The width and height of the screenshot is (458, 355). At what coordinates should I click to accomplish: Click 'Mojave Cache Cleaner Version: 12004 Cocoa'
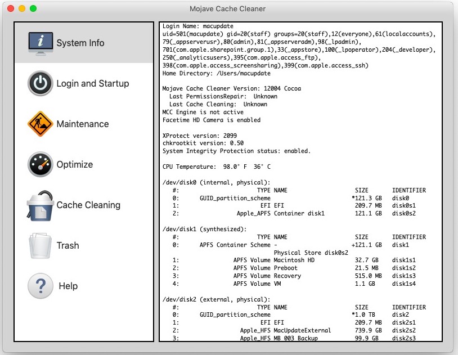click(x=232, y=88)
